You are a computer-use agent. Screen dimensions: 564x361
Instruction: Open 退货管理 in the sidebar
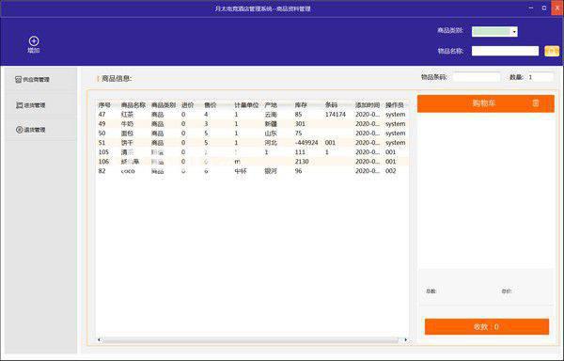(31, 130)
